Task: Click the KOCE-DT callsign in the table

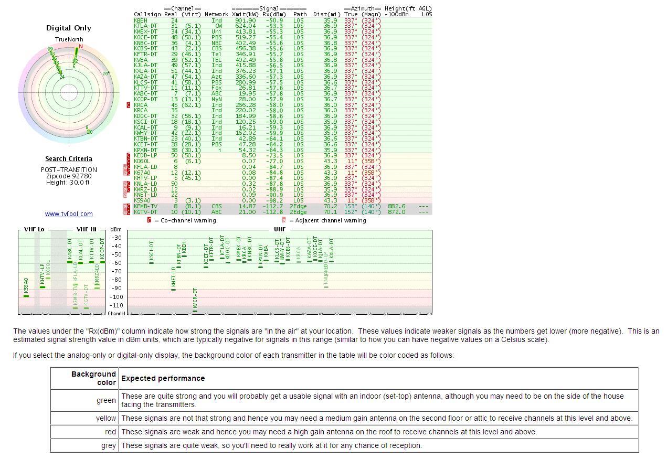Action: [x=146, y=37]
